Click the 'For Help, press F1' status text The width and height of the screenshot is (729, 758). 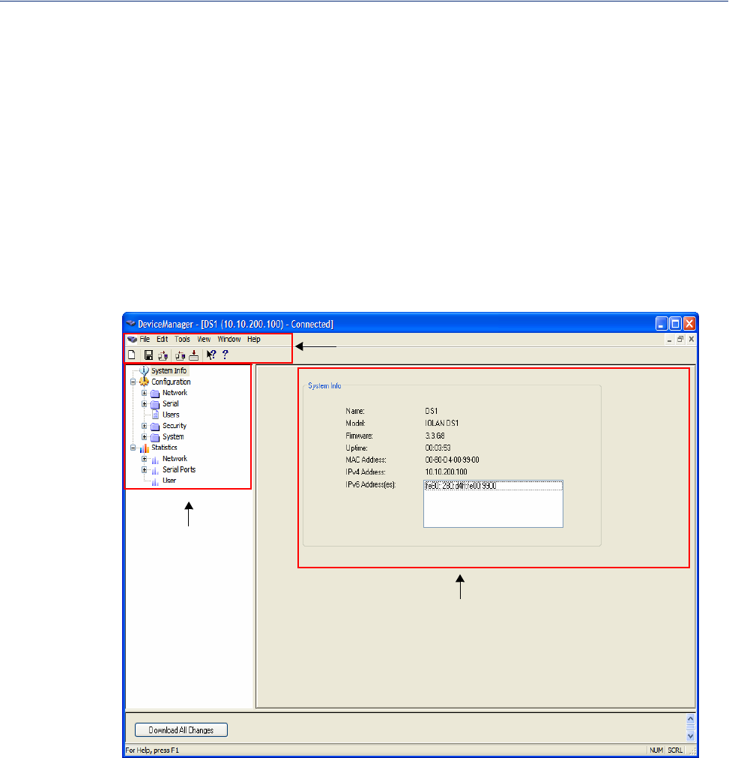point(152,751)
